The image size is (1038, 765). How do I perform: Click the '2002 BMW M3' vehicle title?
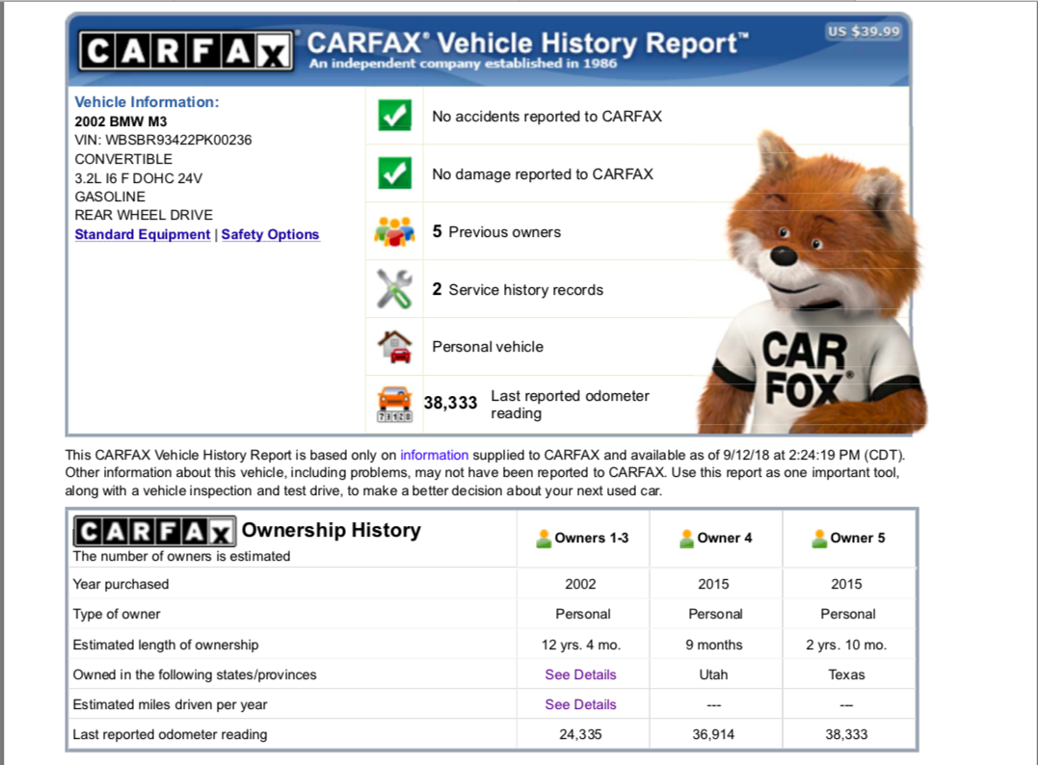(120, 121)
